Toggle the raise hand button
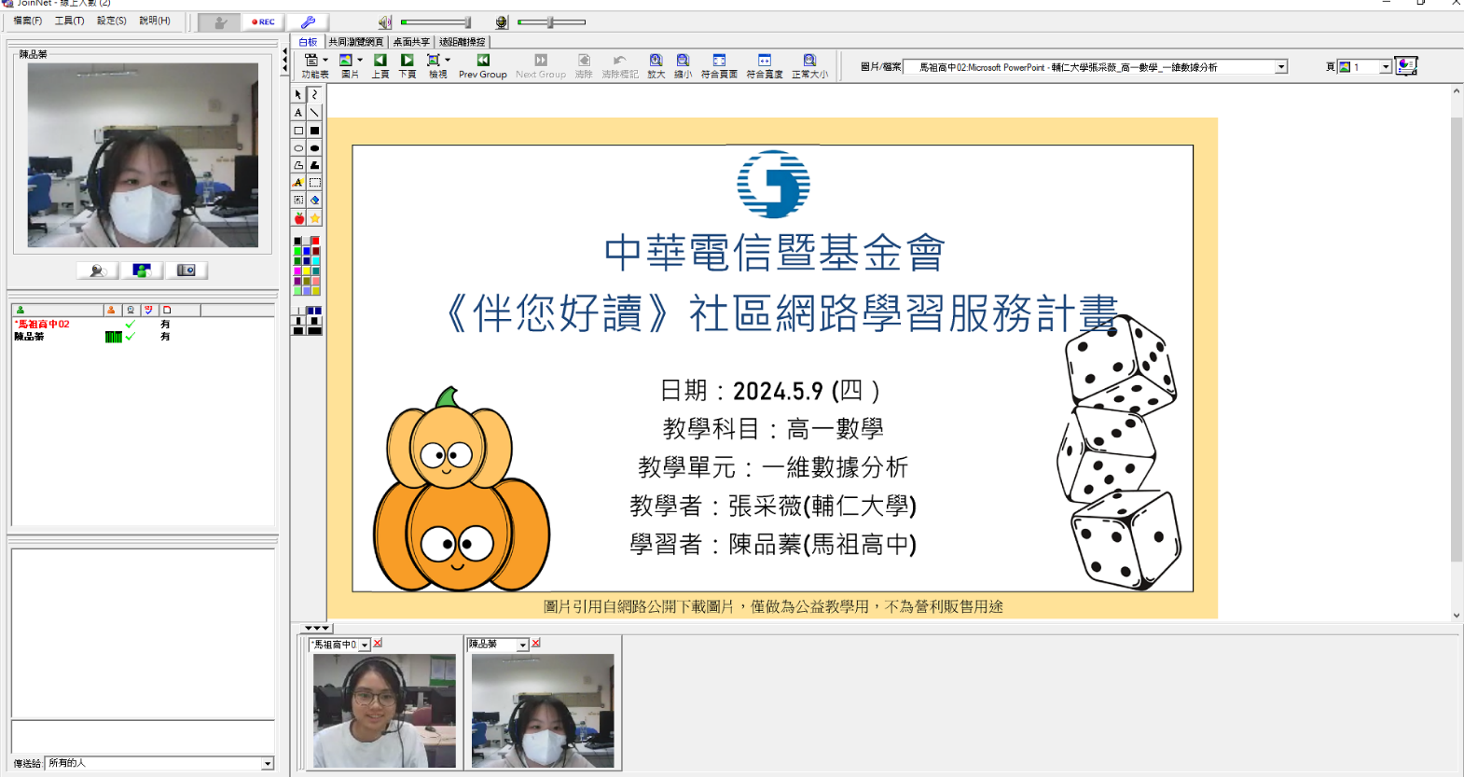Viewport: 1464px width, 777px height. (x=220, y=21)
